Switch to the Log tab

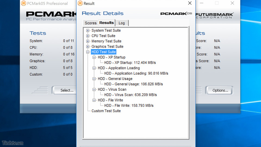pos(122,23)
